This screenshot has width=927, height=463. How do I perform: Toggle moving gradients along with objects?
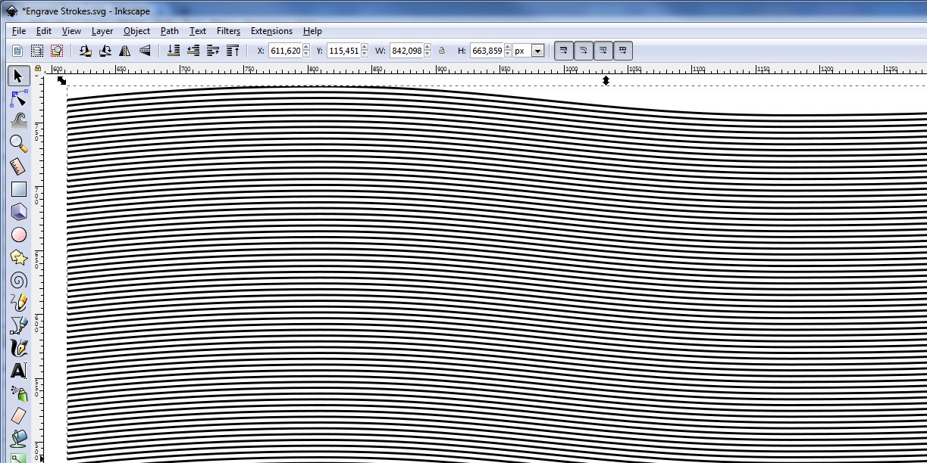pyautogui.click(x=603, y=51)
